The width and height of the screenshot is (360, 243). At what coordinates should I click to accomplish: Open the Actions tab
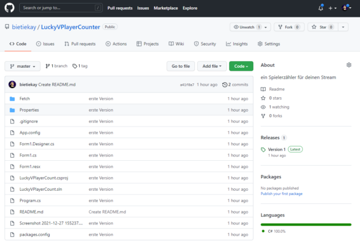pos(116,44)
